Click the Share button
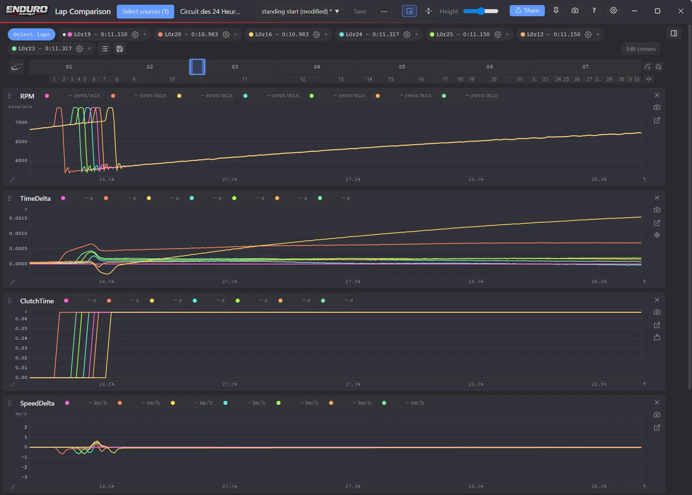 pos(527,10)
